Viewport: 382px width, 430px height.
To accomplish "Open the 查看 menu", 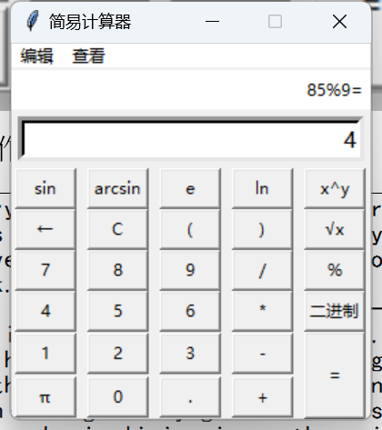I will [x=88, y=56].
